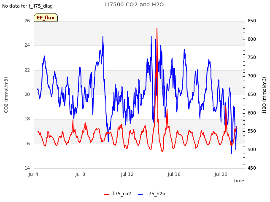Click the 650 tick on H2O axis
Viewport: 270px width, 202px height.
(x=252, y=94)
